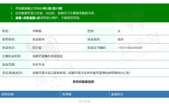169x104 pixels.
Task: Click the 四川省 practice location value
Action: pyautogui.click(x=37, y=48)
